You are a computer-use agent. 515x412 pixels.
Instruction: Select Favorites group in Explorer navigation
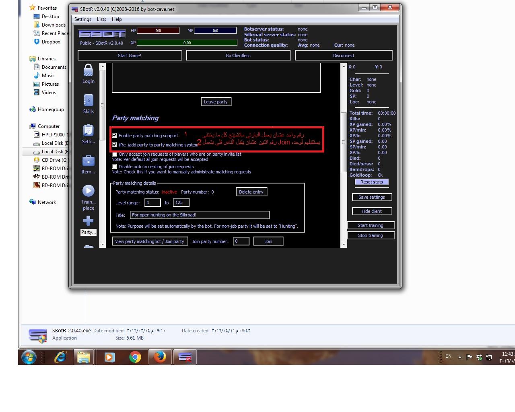(47, 8)
